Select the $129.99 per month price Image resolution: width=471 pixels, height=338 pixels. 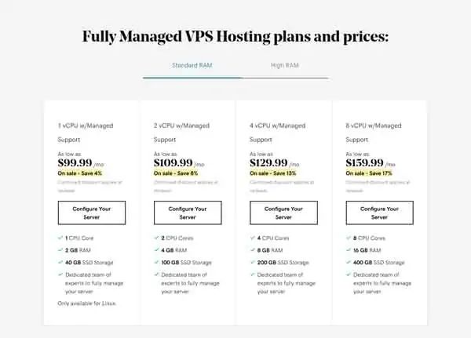coord(275,163)
